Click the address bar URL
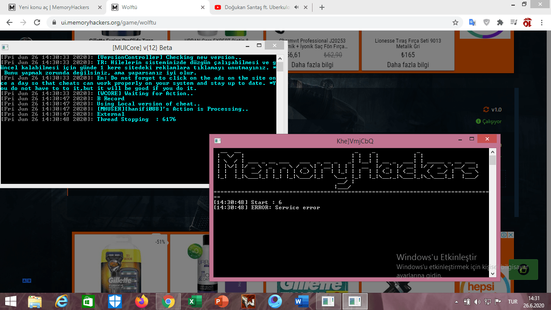Image resolution: width=551 pixels, height=310 pixels. pos(108,22)
